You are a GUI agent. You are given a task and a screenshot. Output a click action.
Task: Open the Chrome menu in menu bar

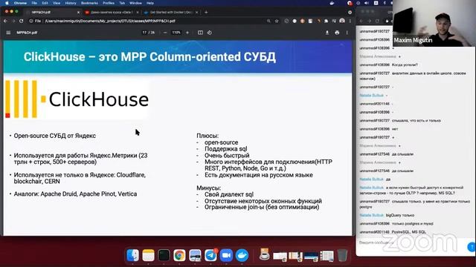click(20, 3)
